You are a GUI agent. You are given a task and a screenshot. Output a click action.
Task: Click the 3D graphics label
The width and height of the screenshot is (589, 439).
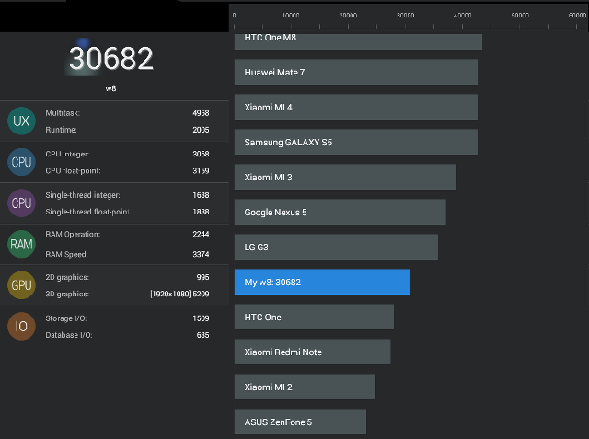(x=67, y=294)
